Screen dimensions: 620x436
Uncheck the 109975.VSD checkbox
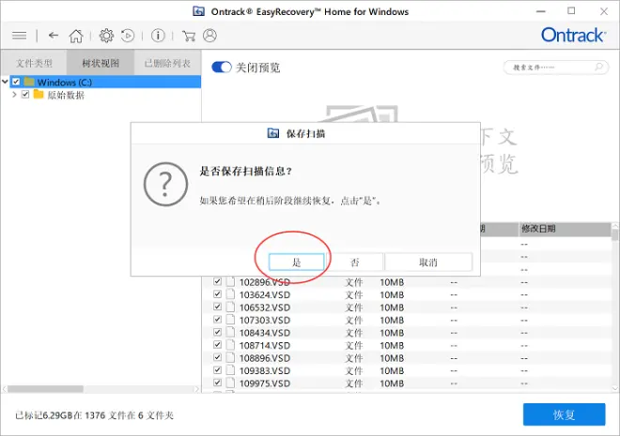point(217,383)
